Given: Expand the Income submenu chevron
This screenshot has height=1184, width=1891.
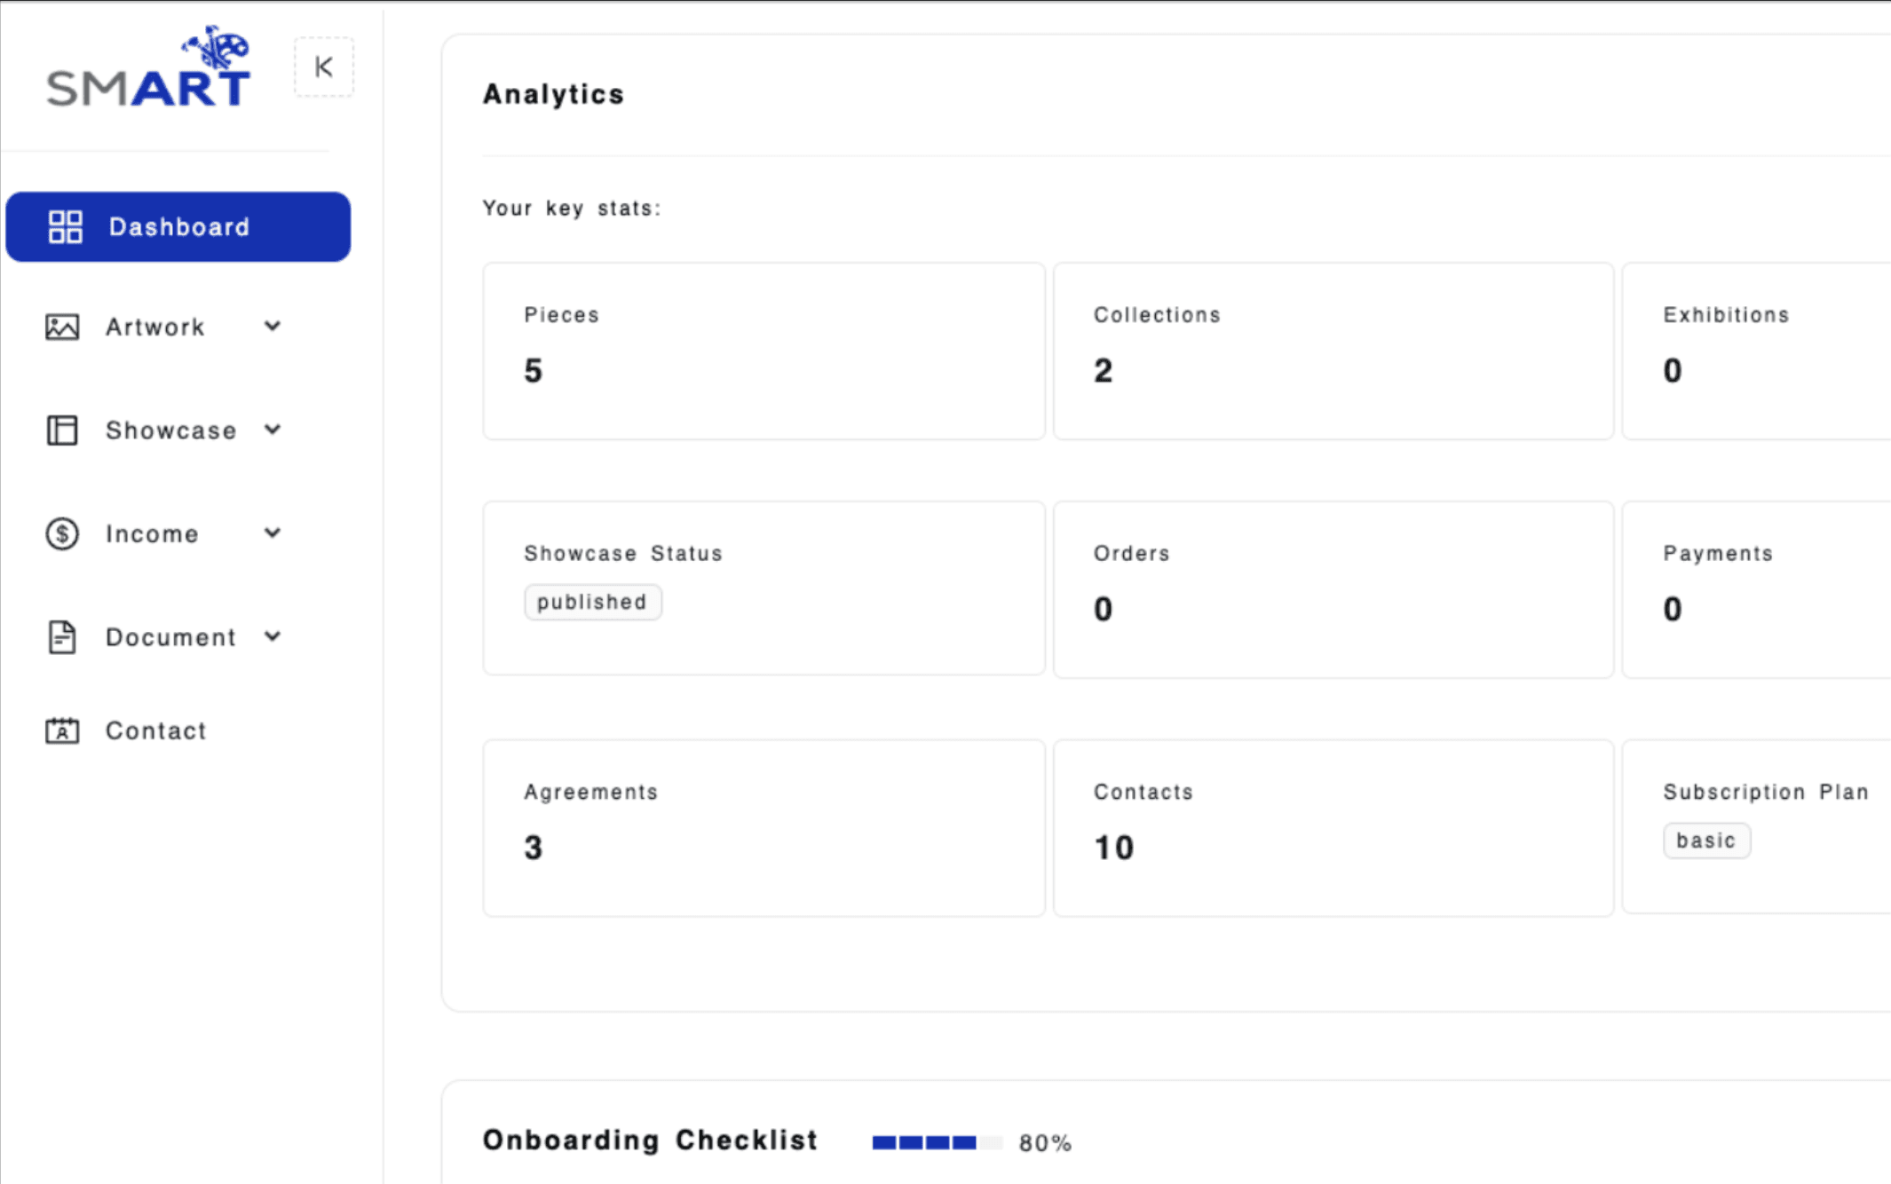Looking at the screenshot, I should [273, 533].
